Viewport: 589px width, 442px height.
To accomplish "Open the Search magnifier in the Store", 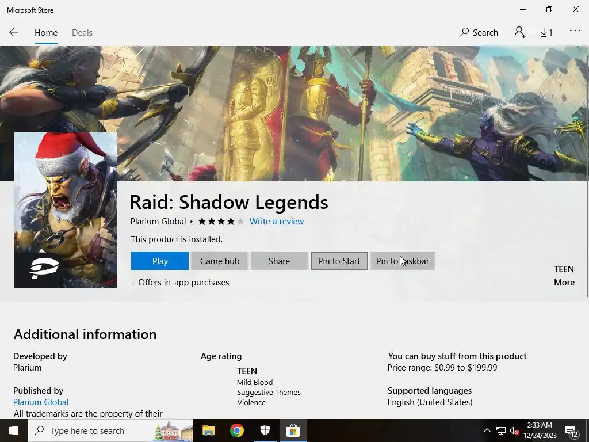I will pos(479,33).
